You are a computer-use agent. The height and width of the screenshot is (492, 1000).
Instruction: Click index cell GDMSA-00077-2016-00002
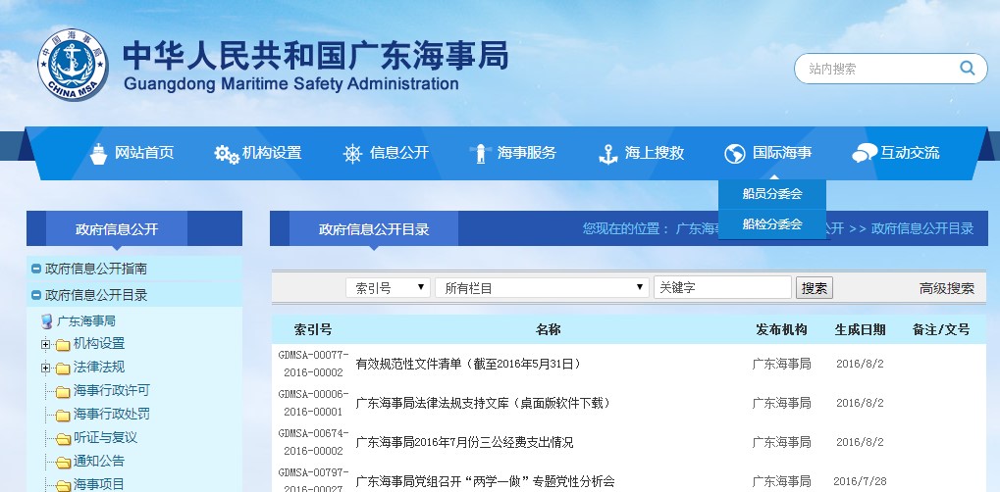point(313,364)
